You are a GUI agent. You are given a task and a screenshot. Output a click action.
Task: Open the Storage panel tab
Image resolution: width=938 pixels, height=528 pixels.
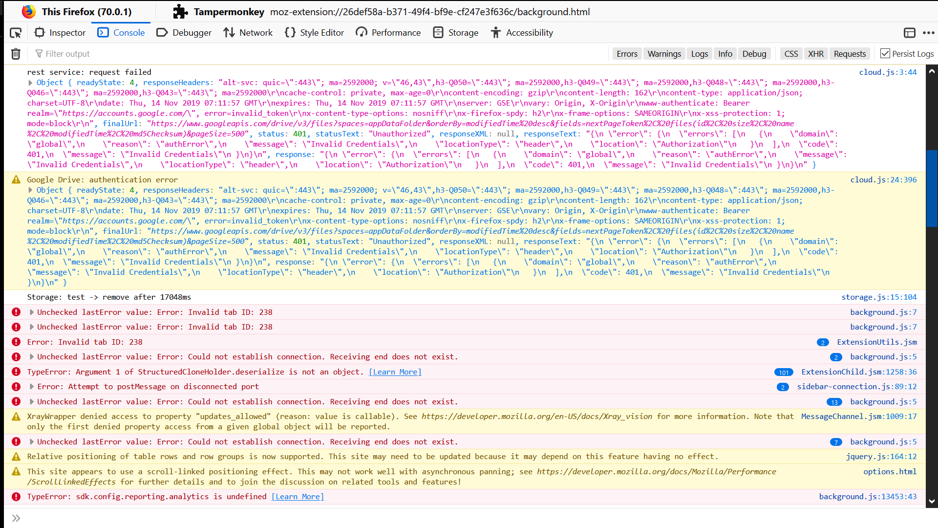point(455,32)
